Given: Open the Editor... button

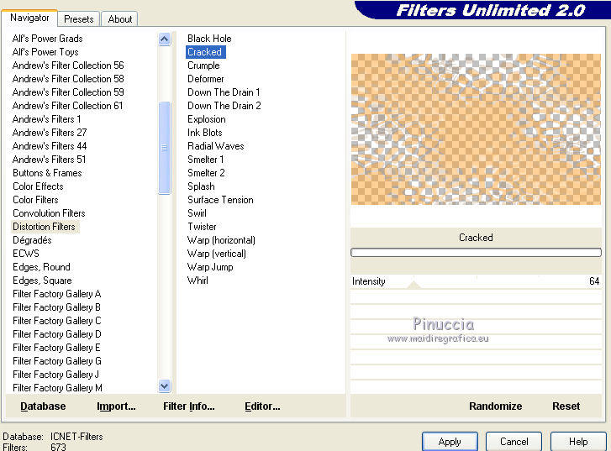Looking at the screenshot, I should click(262, 406).
